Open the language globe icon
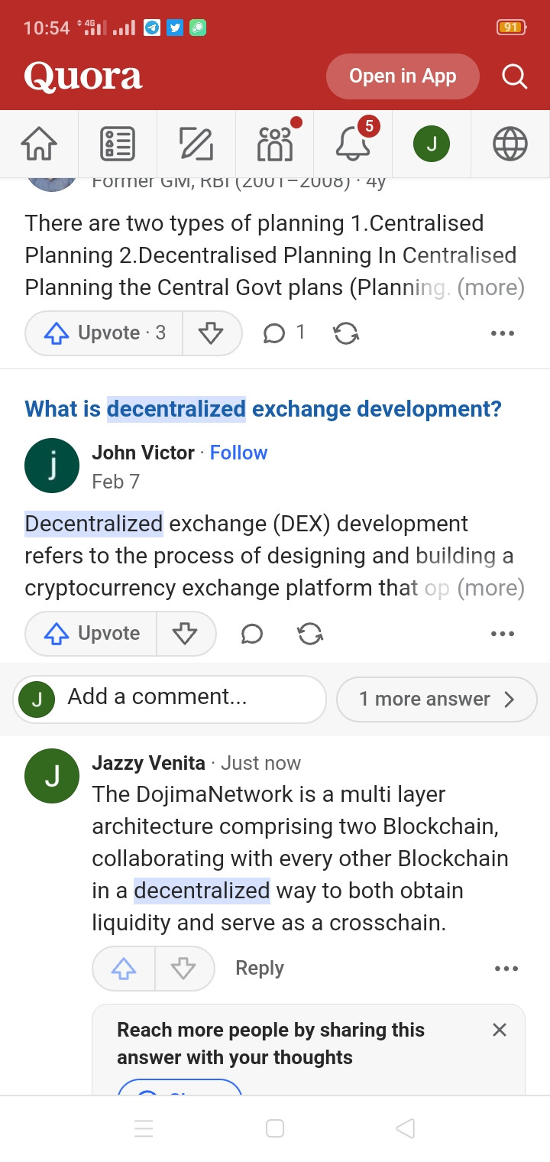 point(510,143)
